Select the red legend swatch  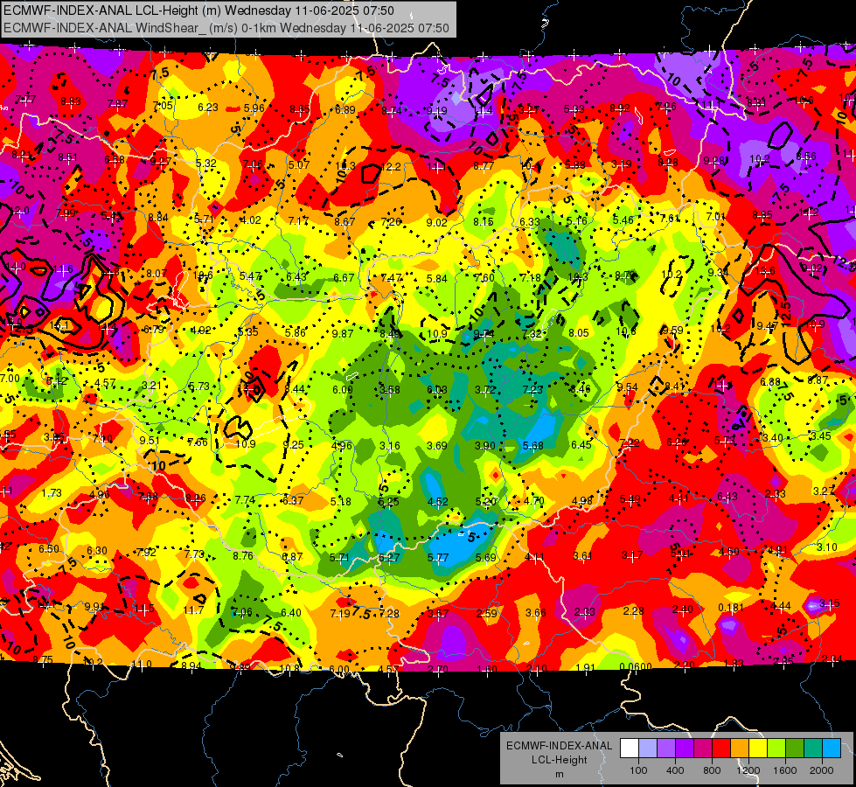point(721,749)
